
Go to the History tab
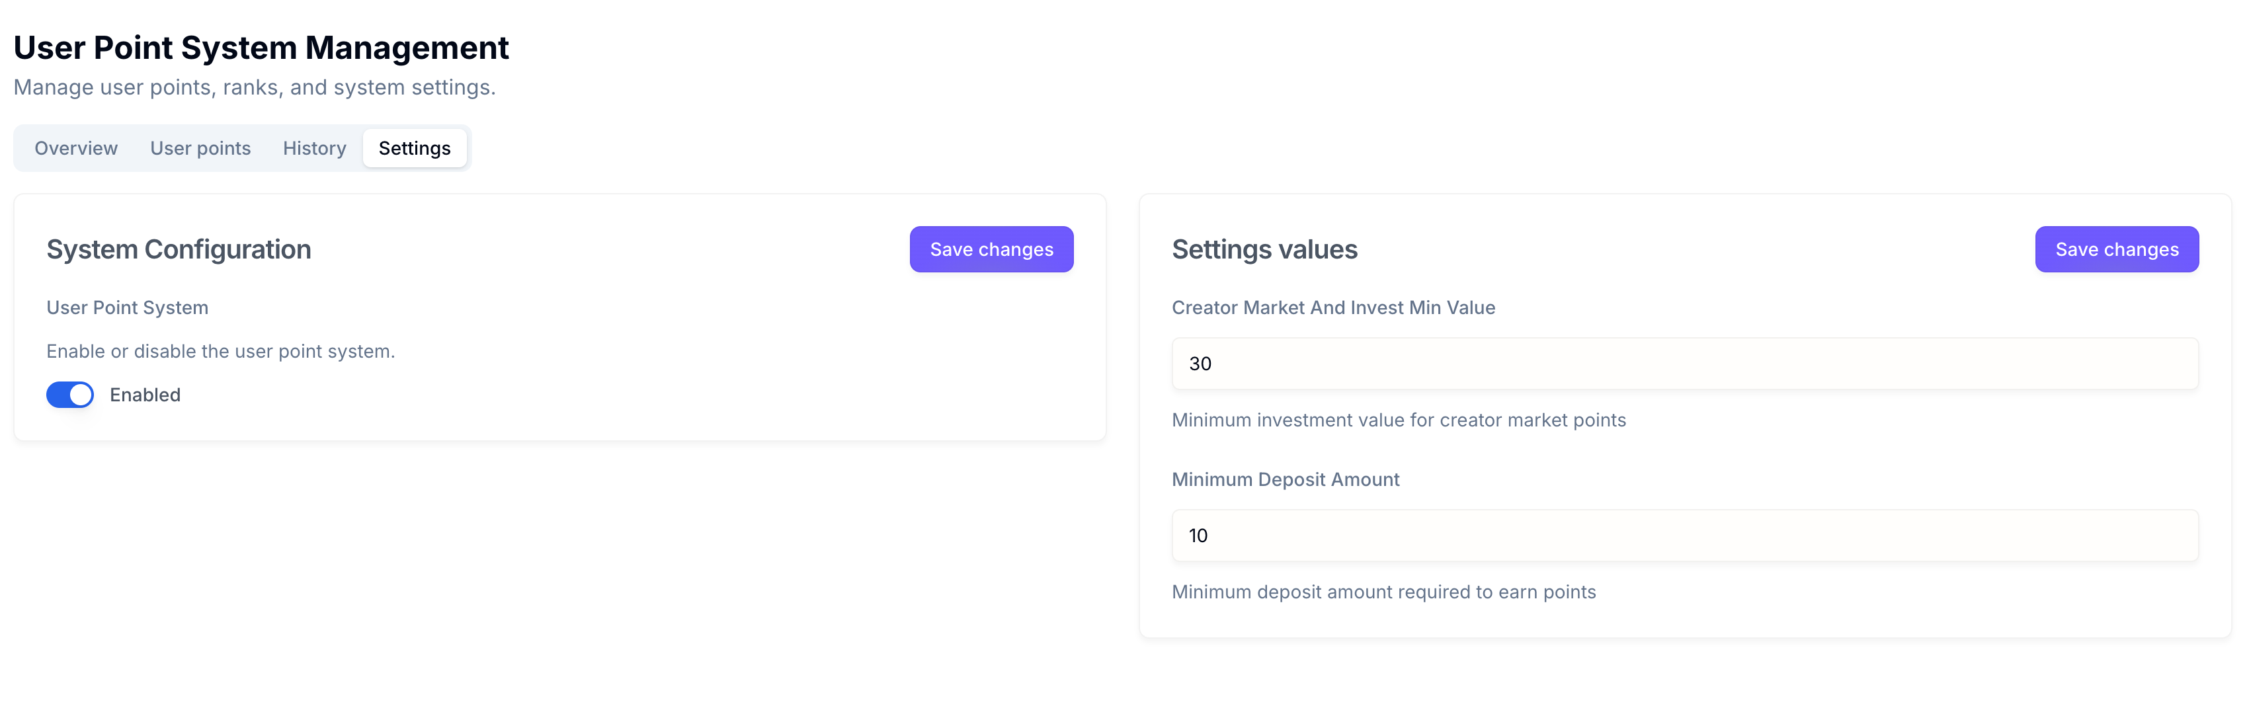coord(313,149)
